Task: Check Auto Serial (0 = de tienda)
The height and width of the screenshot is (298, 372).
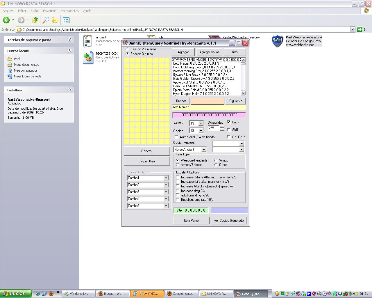Action: (x=176, y=137)
